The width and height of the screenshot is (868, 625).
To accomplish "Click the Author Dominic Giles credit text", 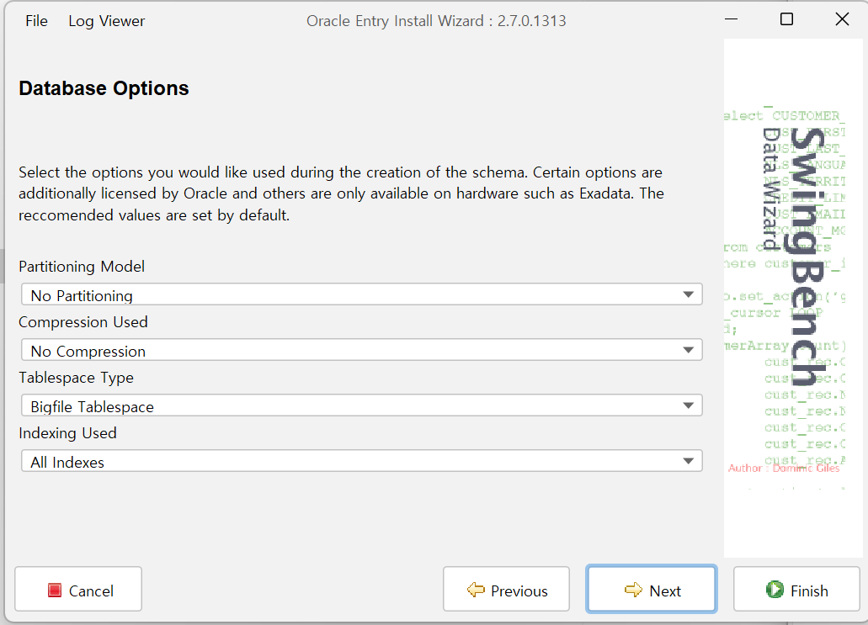I will (x=784, y=468).
